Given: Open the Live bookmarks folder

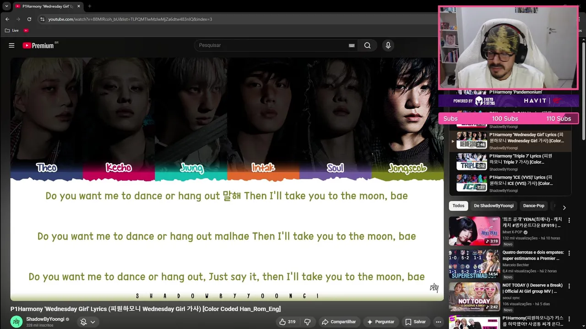Looking at the screenshot, I should (12, 31).
